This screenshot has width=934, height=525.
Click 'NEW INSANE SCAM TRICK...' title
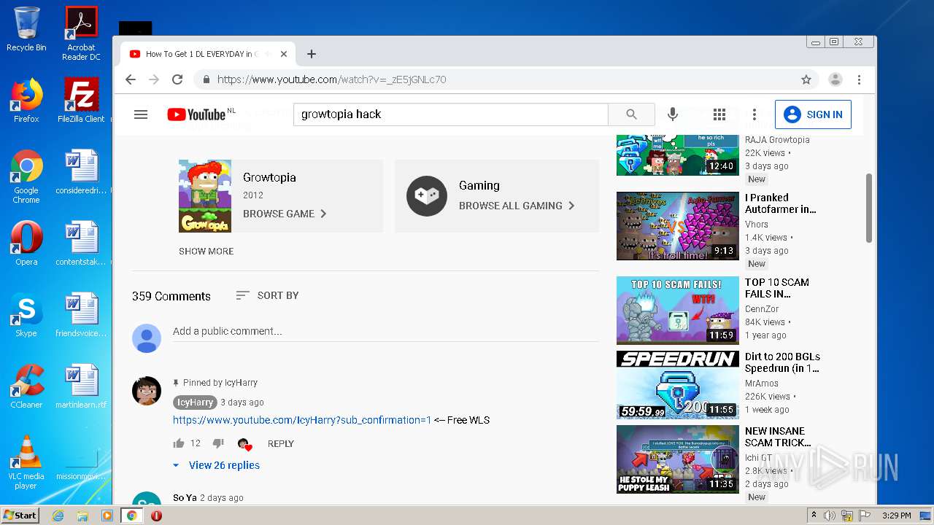coord(778,437)
